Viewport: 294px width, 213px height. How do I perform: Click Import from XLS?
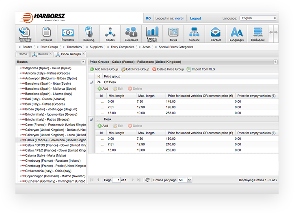click(x=201, y=69)
